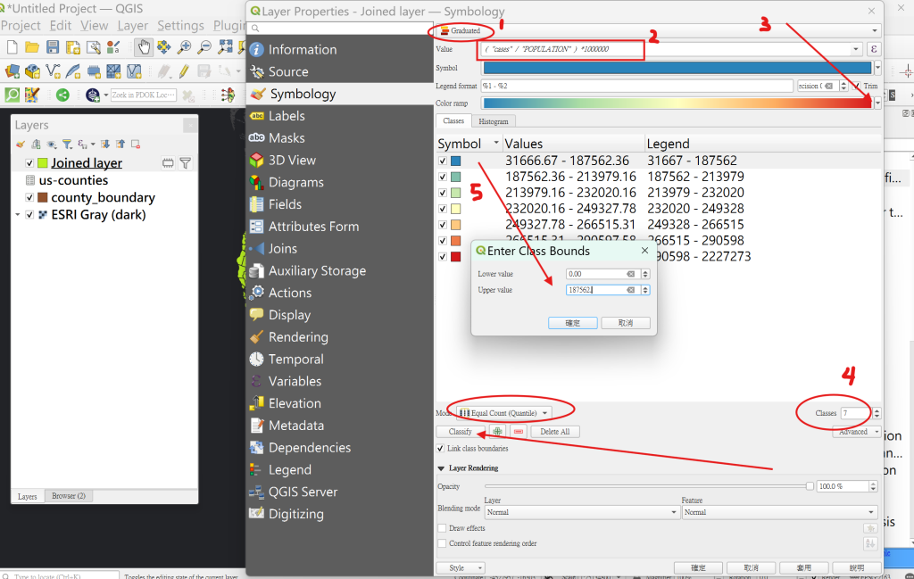Open the Advanced dropdown button
This screenshot has height=579, width=914.
(856, 432)
